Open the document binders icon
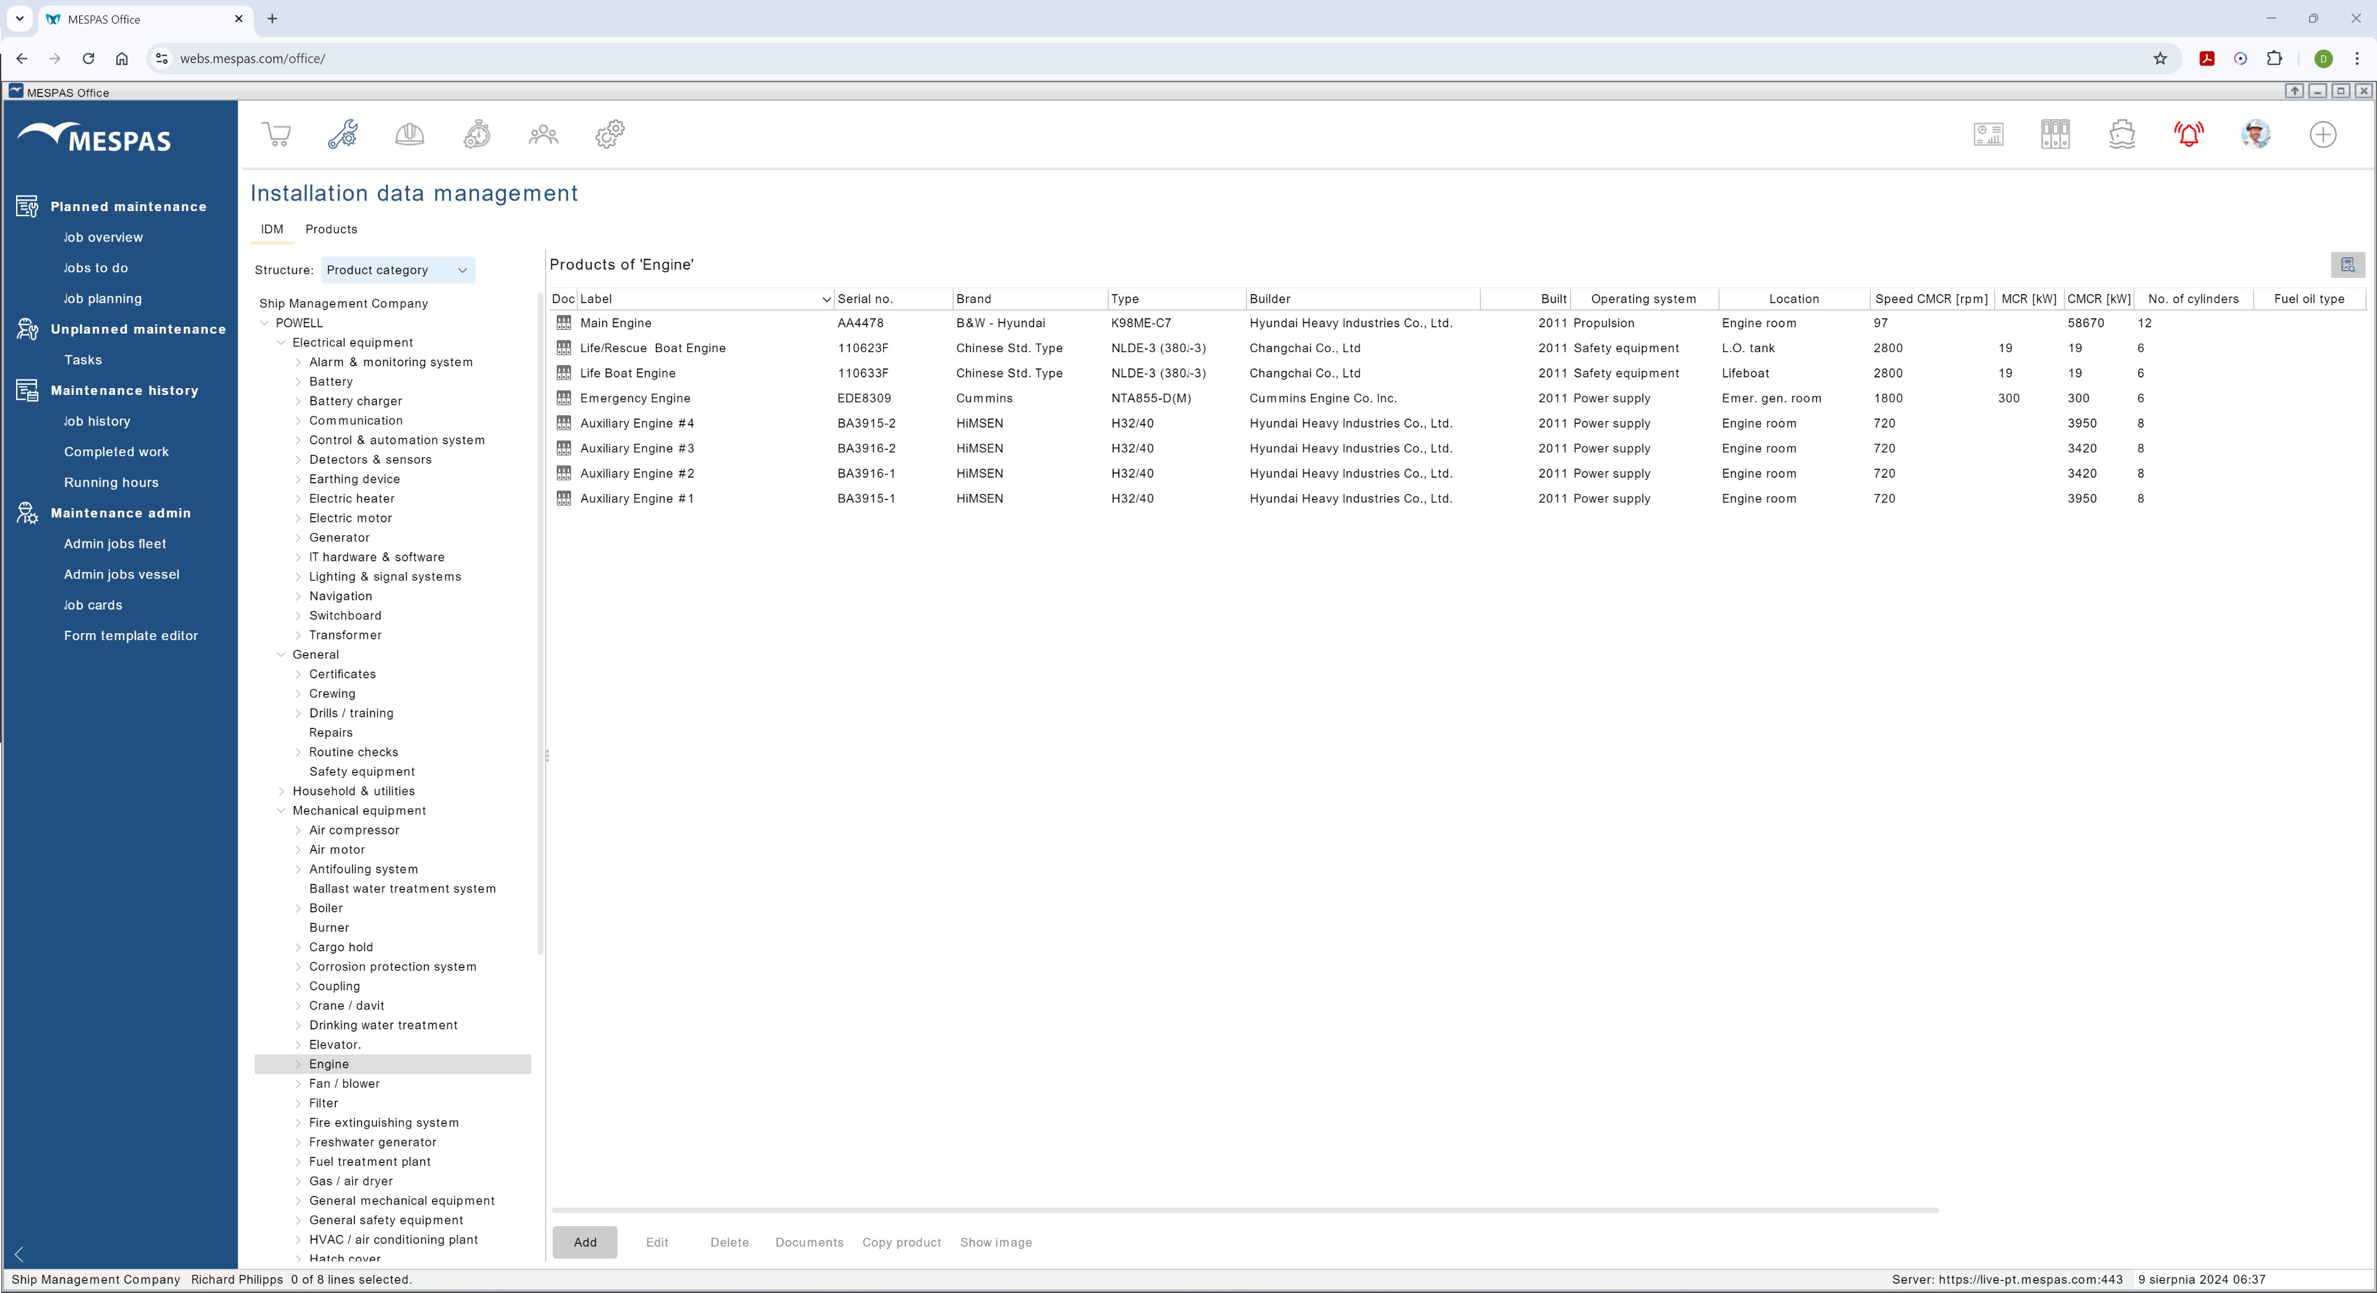2377x1293 pixels. pyautogui.click(x=2055, y=135)
